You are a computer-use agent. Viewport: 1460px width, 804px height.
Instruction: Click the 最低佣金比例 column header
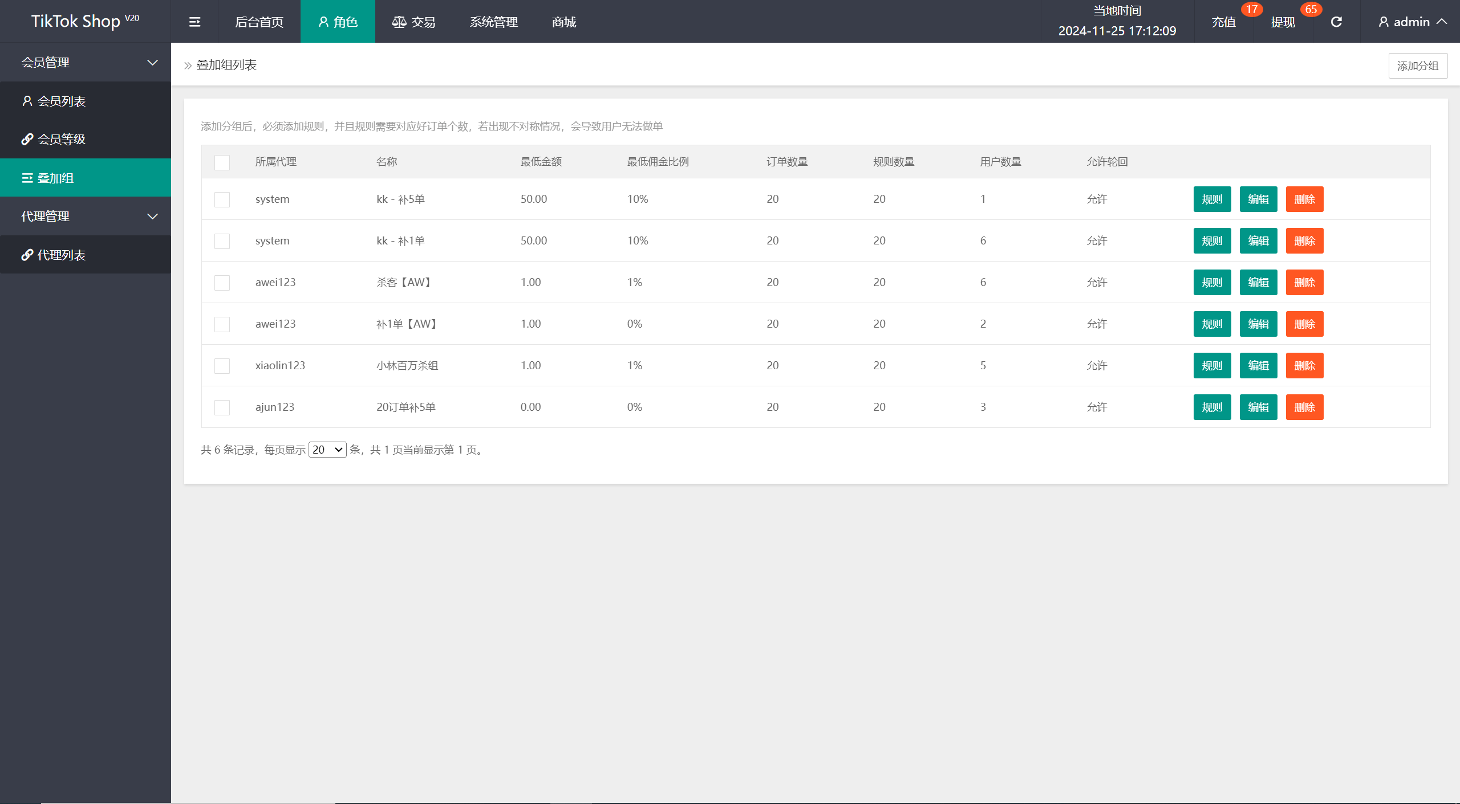click(x=658, y=162)
